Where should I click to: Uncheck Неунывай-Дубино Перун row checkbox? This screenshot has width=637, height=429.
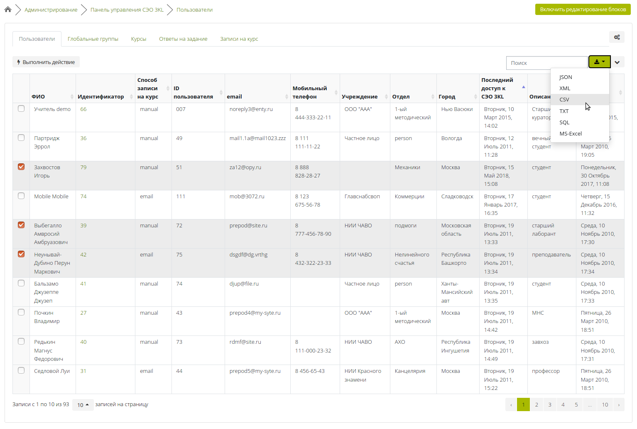[x=21, y=254]
